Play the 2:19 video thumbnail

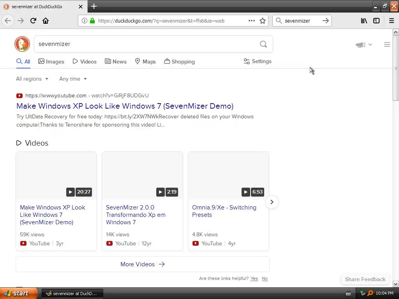[x=142, y=176]
